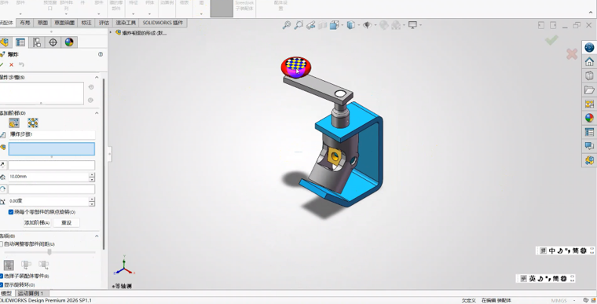
Task: Click the explode step name field
Action: (x=52, y=135)
